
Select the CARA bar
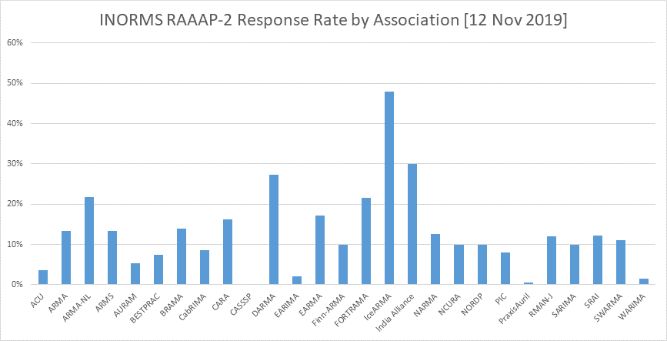pyautogui.click(x=228, y=252)
